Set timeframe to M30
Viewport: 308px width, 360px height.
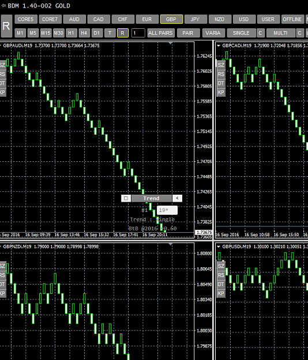59,33
